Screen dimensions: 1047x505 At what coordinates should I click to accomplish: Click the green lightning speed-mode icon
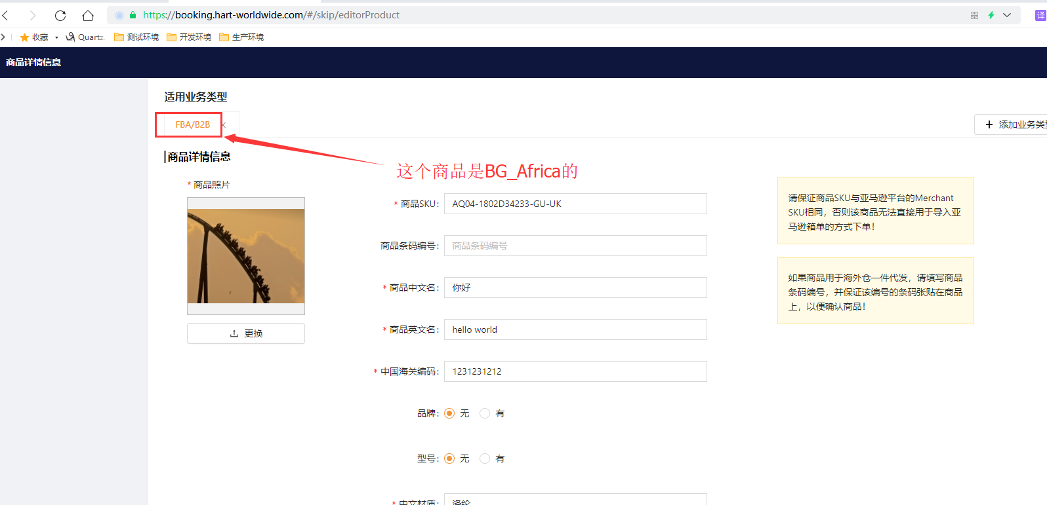(x=991, y=15)
